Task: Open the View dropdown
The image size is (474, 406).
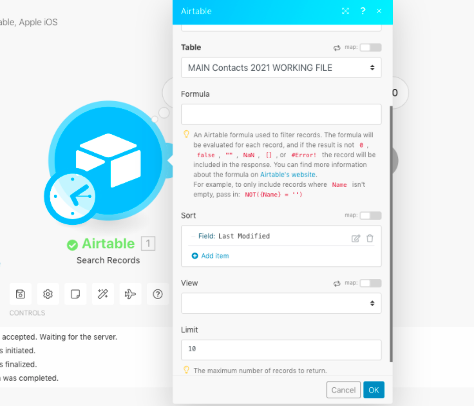Action: (x=281, y=304)
